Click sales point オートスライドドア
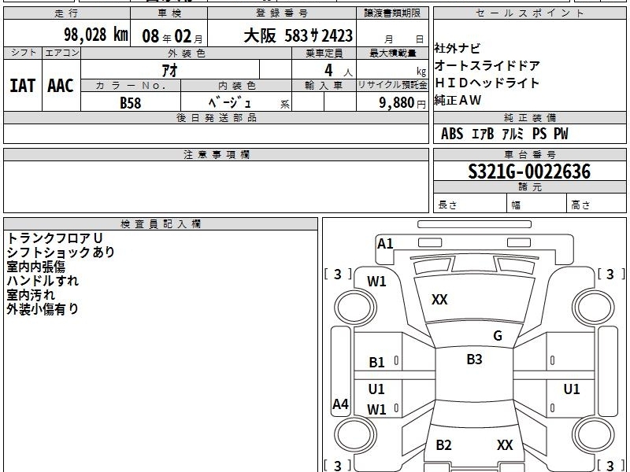630x472 pixels. point(487,65)
